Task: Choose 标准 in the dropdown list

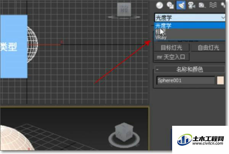Action: (x=190, y=32)
